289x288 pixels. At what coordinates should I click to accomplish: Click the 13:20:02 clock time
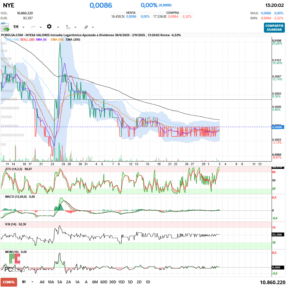[x=274, y=5]
